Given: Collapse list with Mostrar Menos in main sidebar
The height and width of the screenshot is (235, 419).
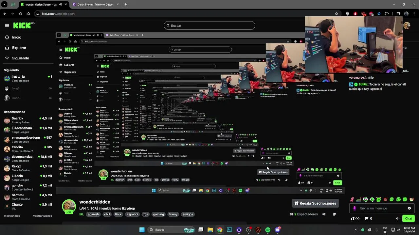Looking at the screenshot, I should 42,216.
